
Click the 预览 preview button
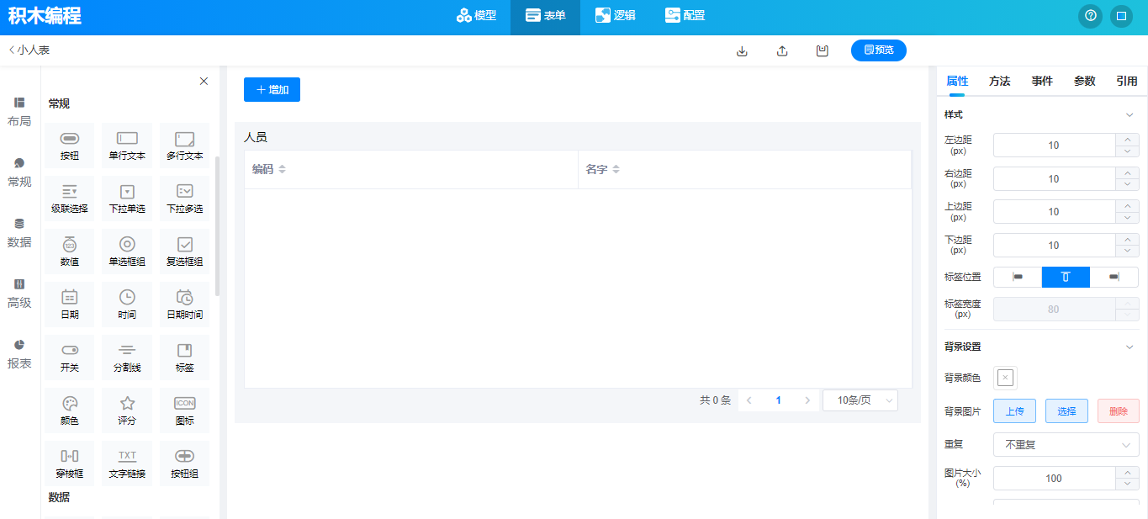coord(878,50)
